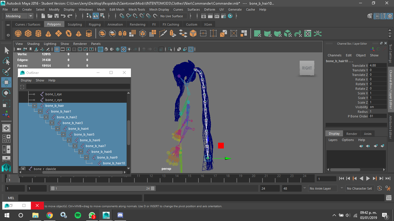Select the Paint Selection tool
This screenshot has width=394, height=221.
coord(6,71)
